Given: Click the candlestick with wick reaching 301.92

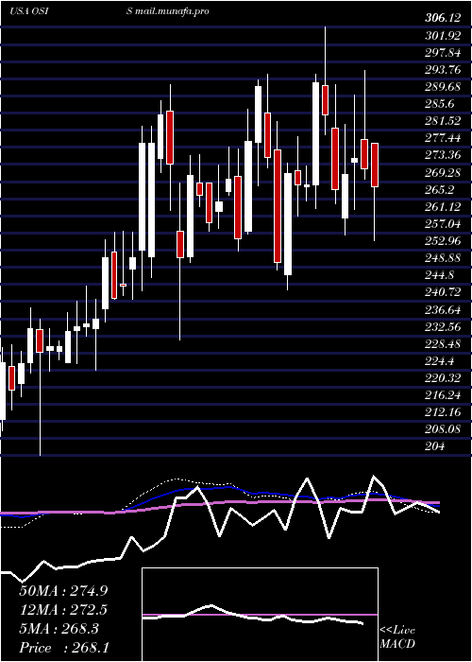Looking at the screenshot, I should coord(325,99).
